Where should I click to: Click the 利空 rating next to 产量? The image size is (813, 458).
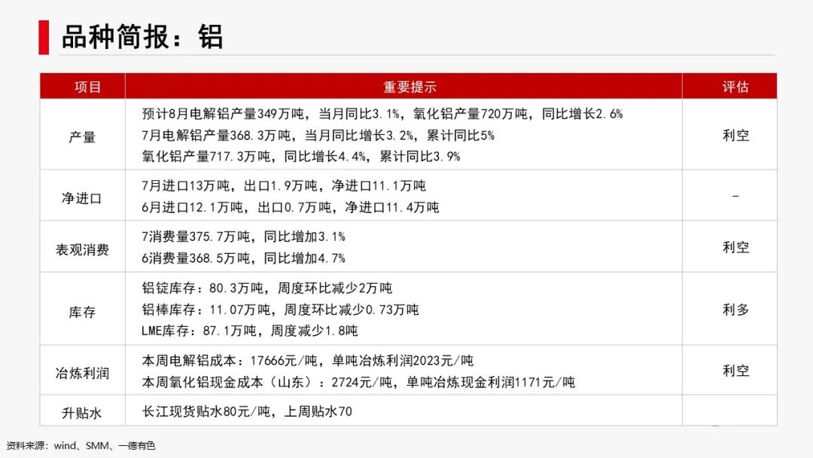click(735, 136)
